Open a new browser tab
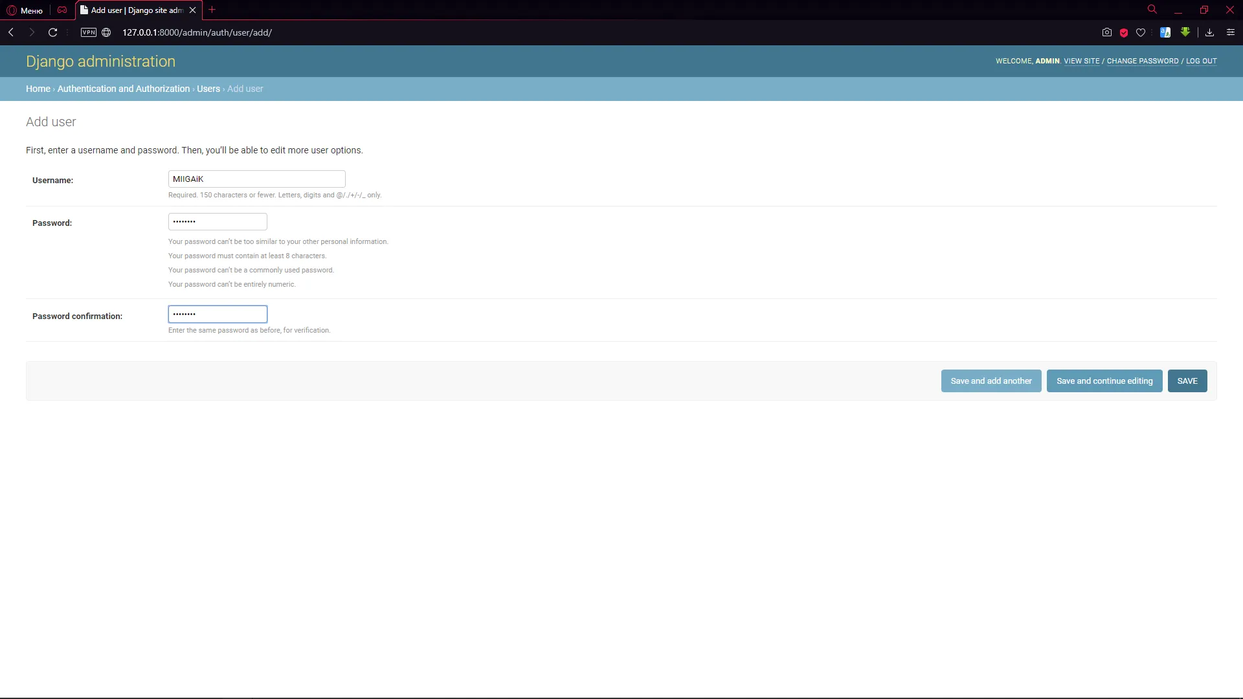 pos(212,10)
